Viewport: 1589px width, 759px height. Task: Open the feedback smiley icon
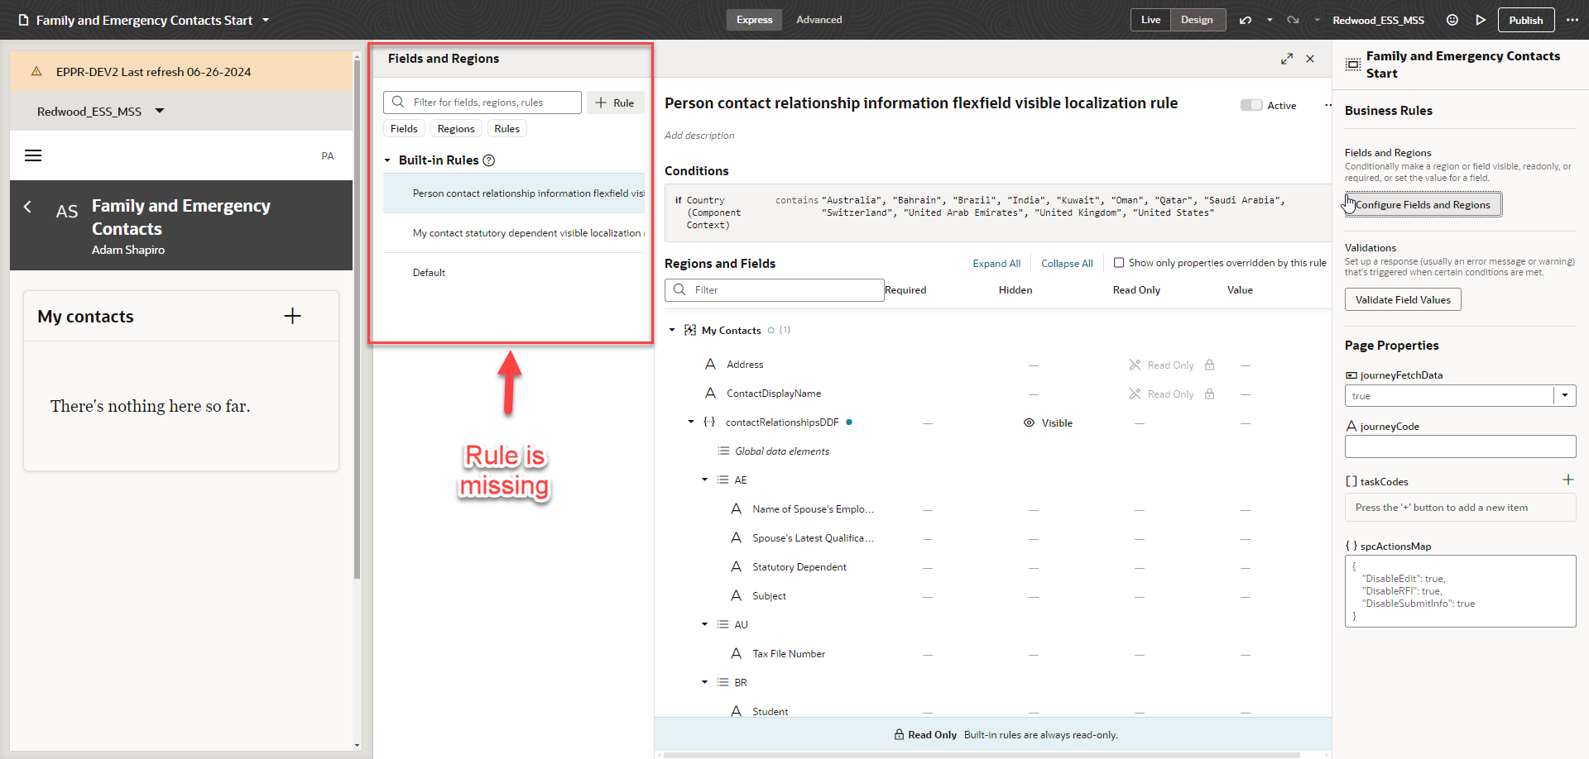click(1452, 20)
